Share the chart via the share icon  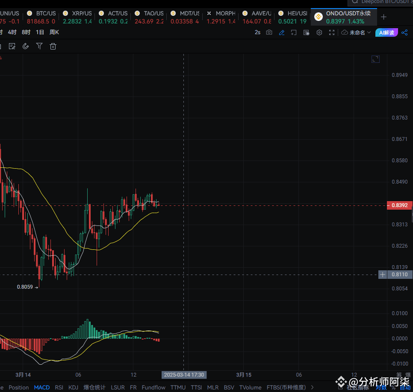tap(404, 32)
